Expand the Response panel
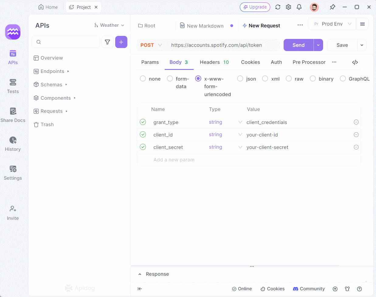This screenshot has height=297, width=376. click(140, 274)
